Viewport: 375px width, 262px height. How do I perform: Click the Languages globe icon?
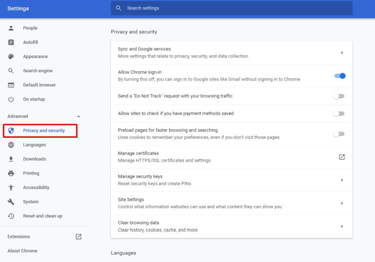(x=11, y=145)
